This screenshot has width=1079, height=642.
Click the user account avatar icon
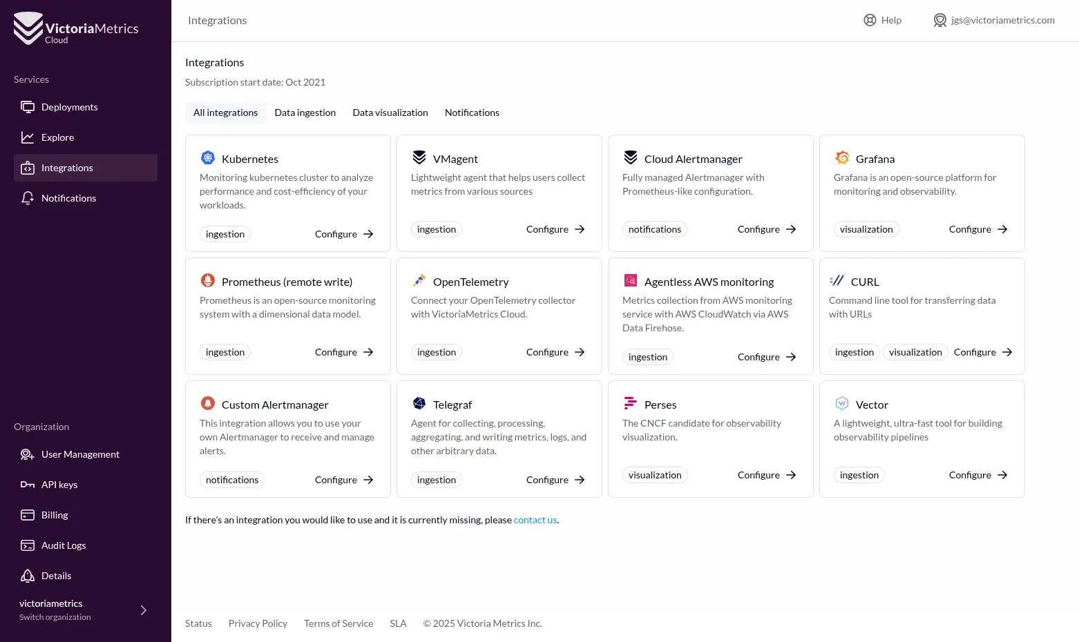coord(940,20)
